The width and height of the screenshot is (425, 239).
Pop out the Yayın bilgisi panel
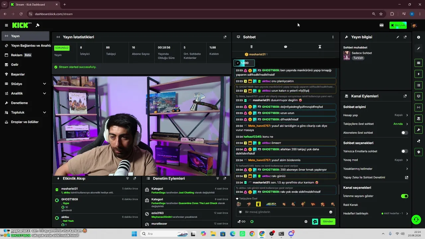pyautogui.click(x=405, y=37)
